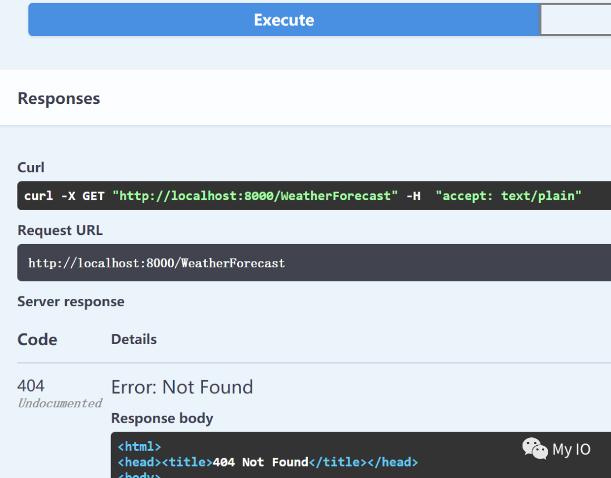This screenshot has height=478, width=611.
Task: Click the "accept: text/plain" header in curl
Action: tap(508, 195)
